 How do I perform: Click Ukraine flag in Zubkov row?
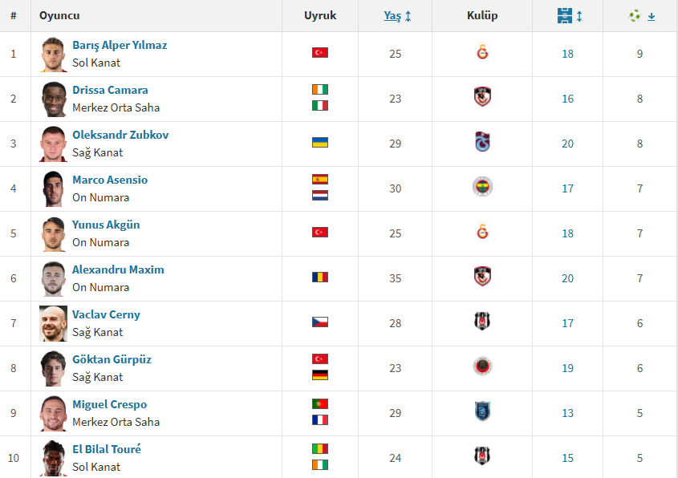tap(320, 143)
